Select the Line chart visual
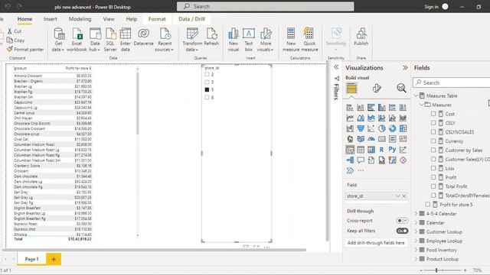Viewport: 490px width, 275px height. 350,118
